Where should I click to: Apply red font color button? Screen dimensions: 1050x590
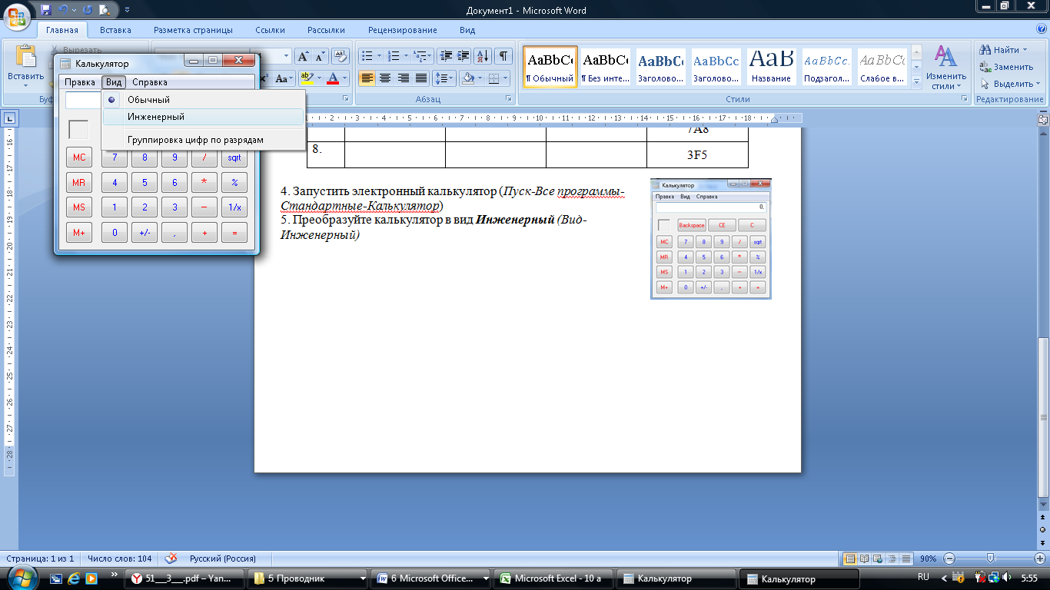pyautogui.click(x=332, y=78)
